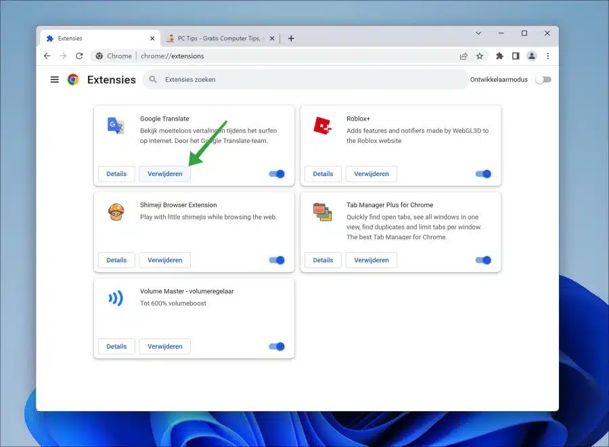Open the extensions puzzle piece toolbar menu
609x447 pixels.
pyautogui.click(x=499, y=56)
